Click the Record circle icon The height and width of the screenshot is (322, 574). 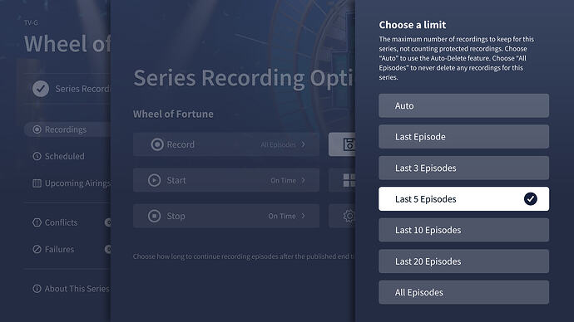pos(157,144)
